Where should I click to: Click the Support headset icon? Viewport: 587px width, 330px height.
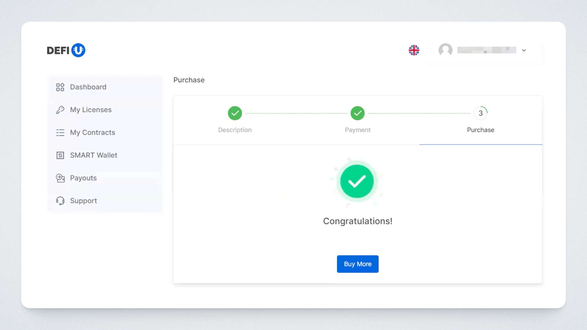coord(60,201)
